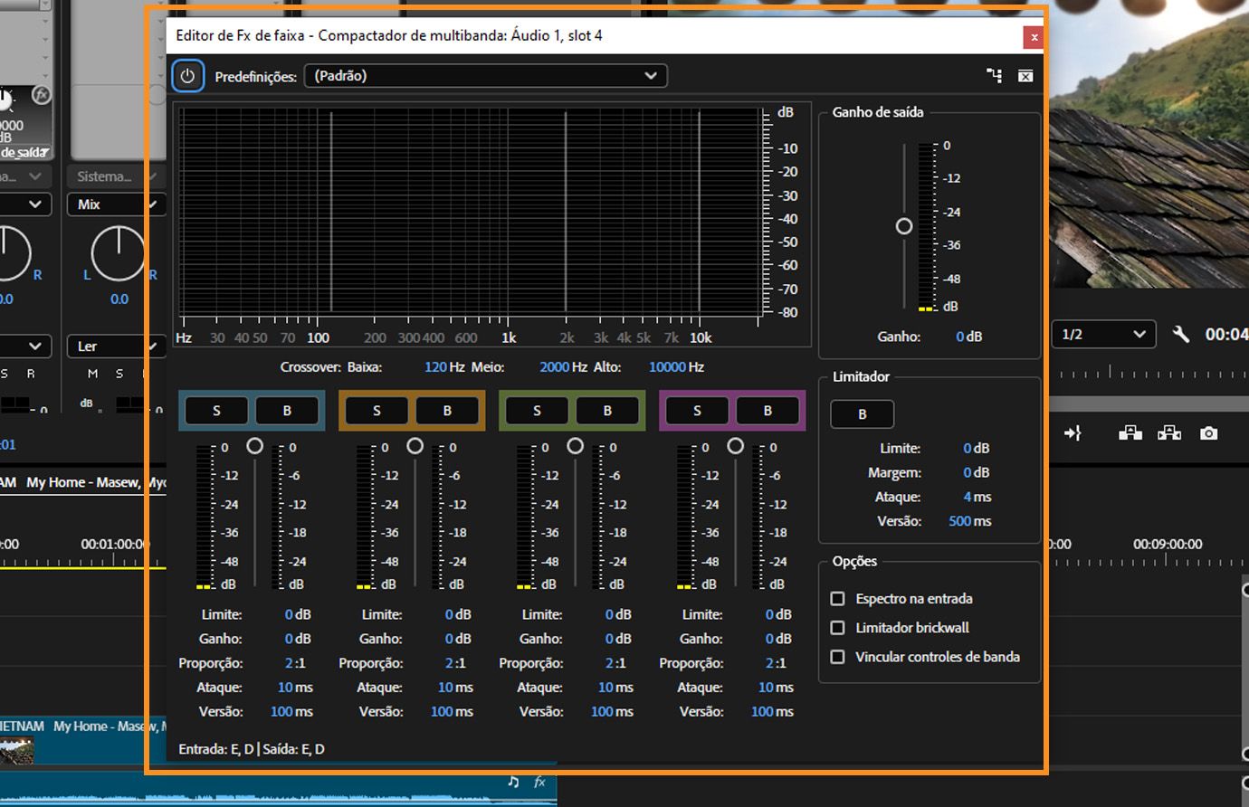Image resolution: width=1249 pixels, height=807 pixels.
Task: Click the B bypass button in the Limitador section
Action: tap(862, 413)
